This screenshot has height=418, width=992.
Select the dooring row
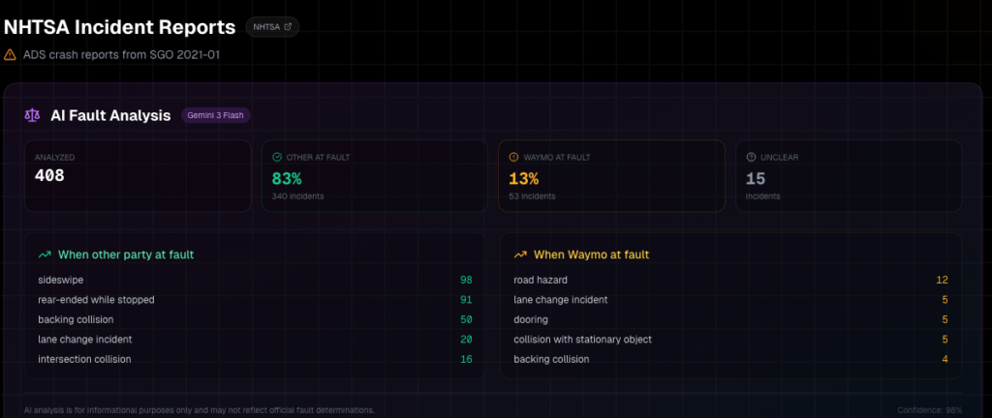point(729,319)
